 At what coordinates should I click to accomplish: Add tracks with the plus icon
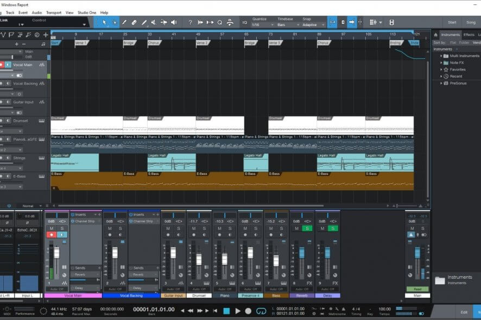tap(46, 35)
